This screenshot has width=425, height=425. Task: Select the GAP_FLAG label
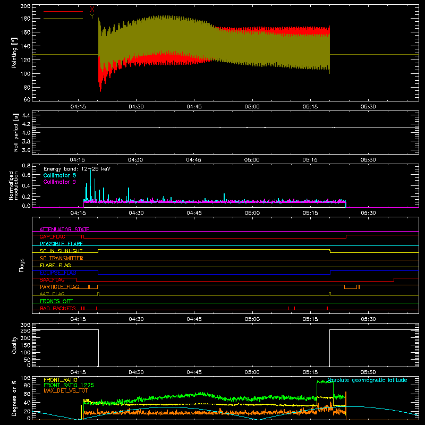pyautogui.click(x=52, y=236)
